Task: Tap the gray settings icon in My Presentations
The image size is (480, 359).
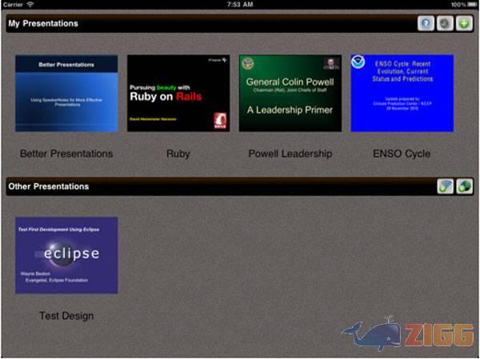Action: [445, 23]
